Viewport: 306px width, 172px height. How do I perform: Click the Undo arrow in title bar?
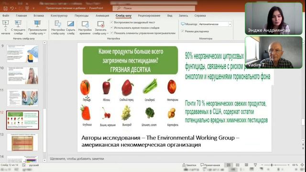tap(12, 9)
